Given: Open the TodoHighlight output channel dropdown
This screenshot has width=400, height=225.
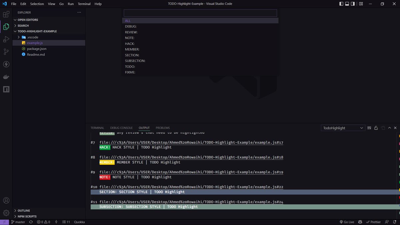Looking at the screenshot, I should [x=343, y=128].
